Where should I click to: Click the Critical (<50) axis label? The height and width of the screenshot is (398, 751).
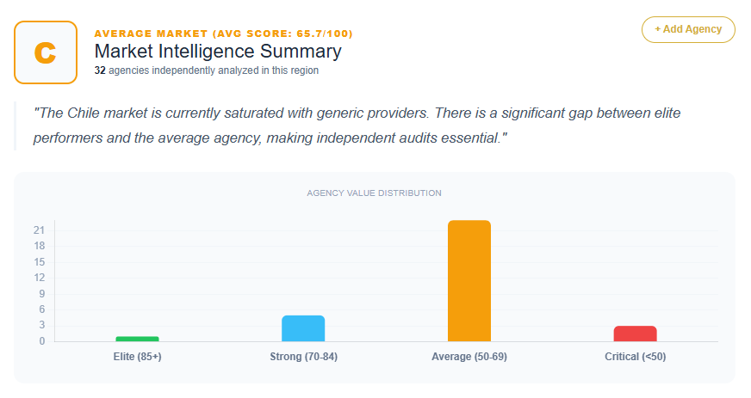click(636, 357)
